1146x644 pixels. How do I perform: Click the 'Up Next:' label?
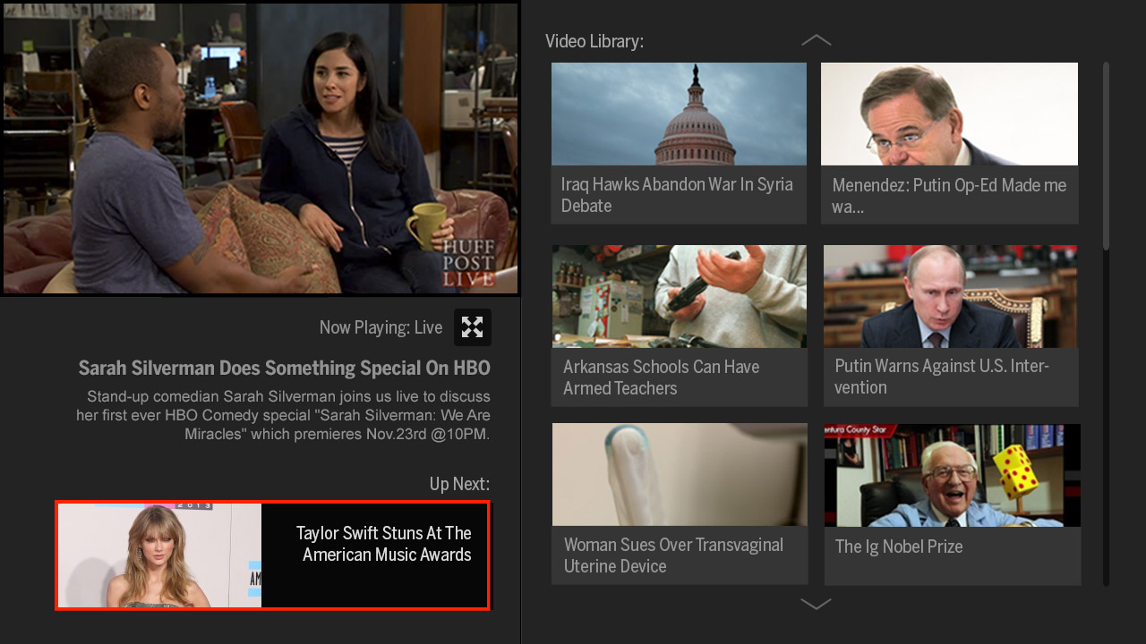coord(460,485)
